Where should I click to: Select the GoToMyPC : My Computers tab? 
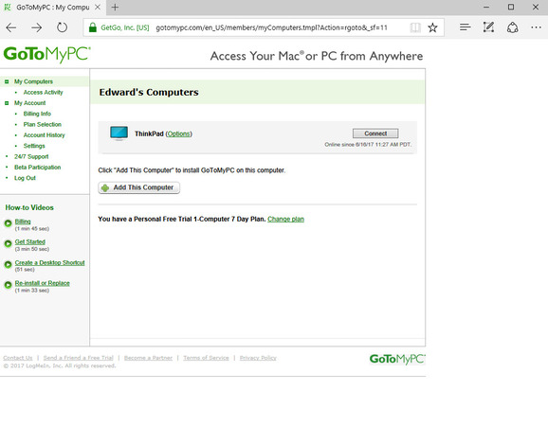(53, 8)
